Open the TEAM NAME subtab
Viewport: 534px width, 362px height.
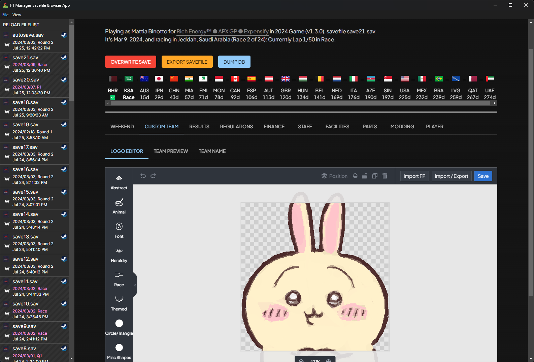[212, 151]
